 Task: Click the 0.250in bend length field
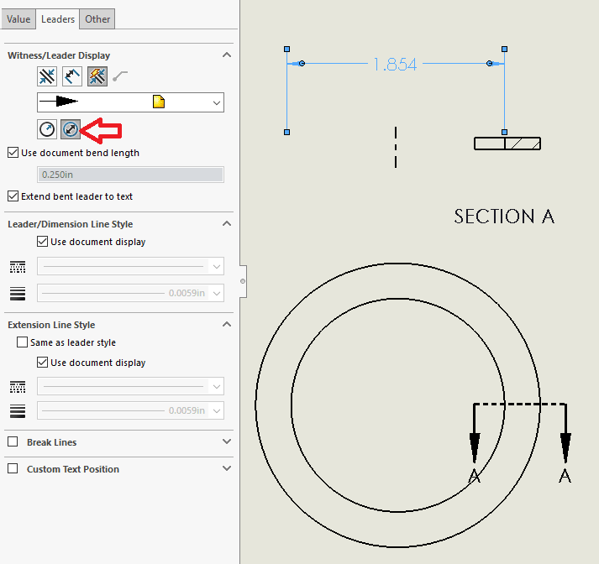131,175
